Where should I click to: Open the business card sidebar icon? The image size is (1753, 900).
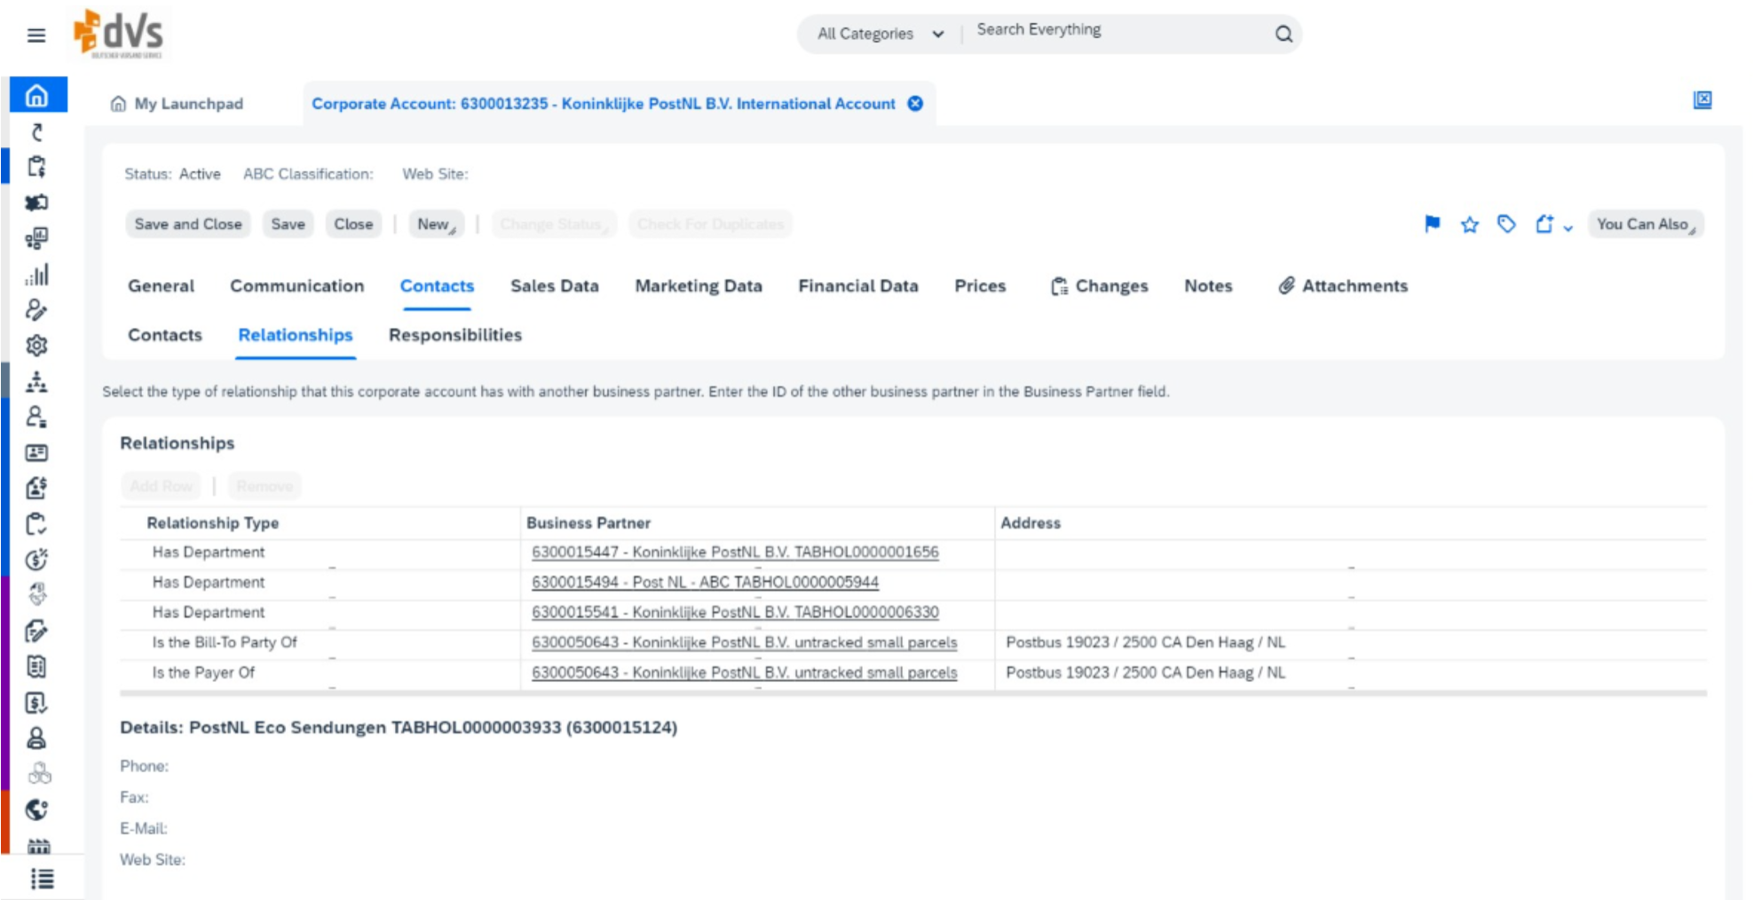click(x=37, y=453)
